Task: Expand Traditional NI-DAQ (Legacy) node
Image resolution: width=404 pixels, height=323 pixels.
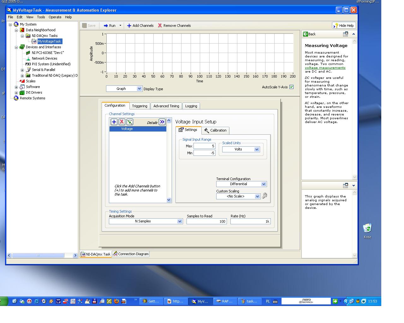Action: [22, 75]
